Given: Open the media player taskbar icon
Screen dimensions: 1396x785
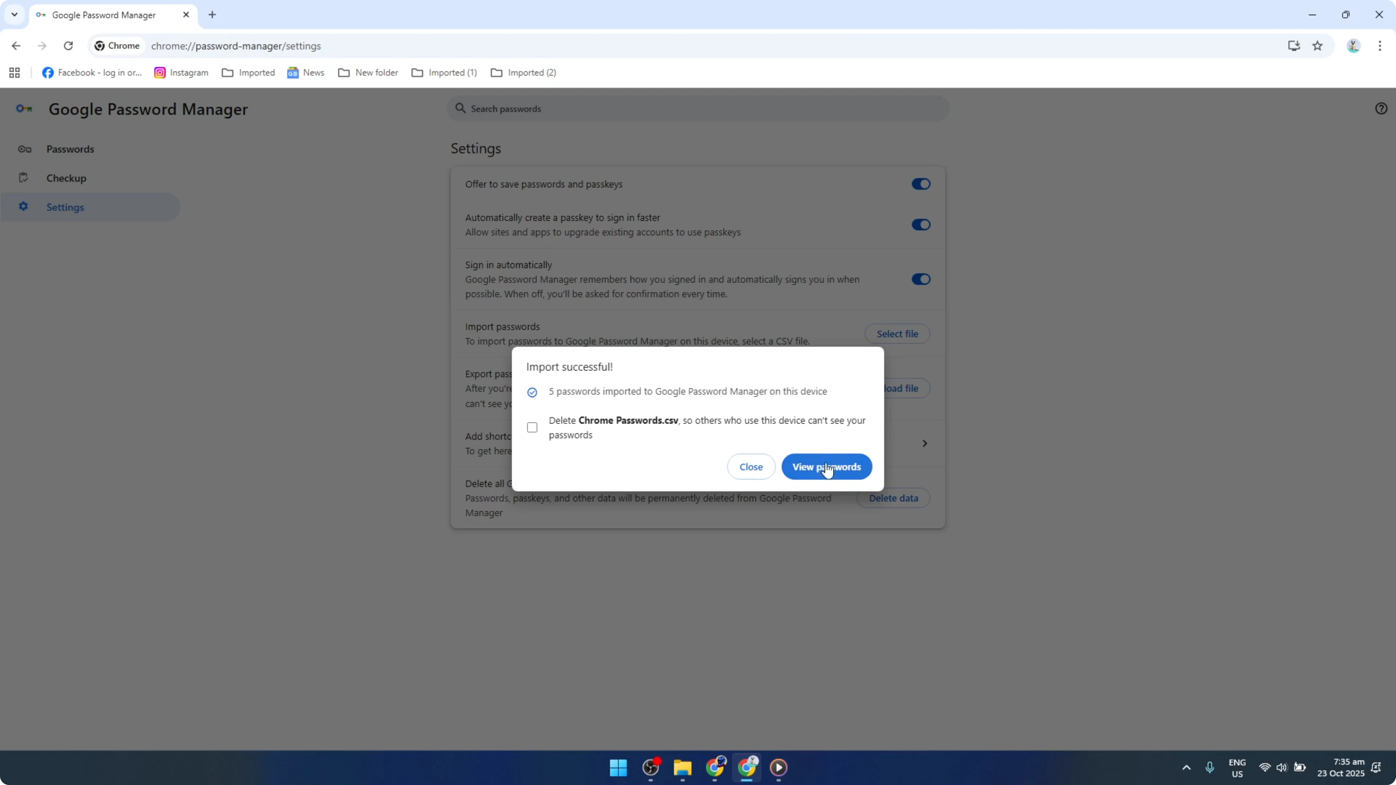Looking at the screenshot, I should tap(779, 767).
